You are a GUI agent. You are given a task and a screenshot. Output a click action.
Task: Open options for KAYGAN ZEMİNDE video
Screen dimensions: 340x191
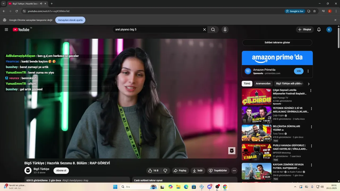point(312,165)
